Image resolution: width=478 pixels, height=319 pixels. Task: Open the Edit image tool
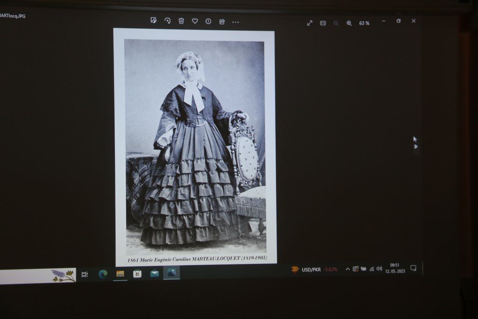(153, 21)
